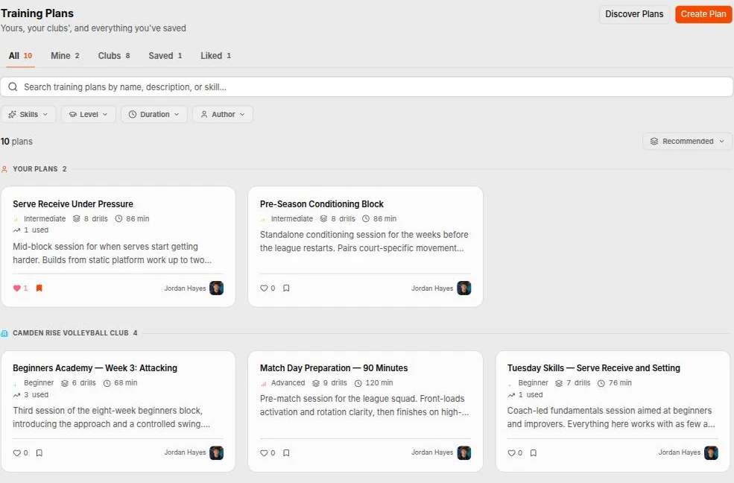The width and height of the screenshot is (734, 483).
Task: Like the Pre-Season Conditioning Block plan
Action: point(264,288)
